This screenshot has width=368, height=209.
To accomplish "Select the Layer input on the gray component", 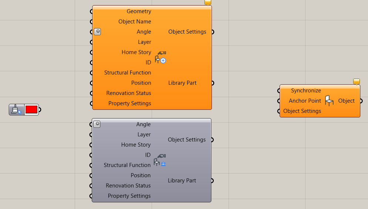I will point(144,134).
